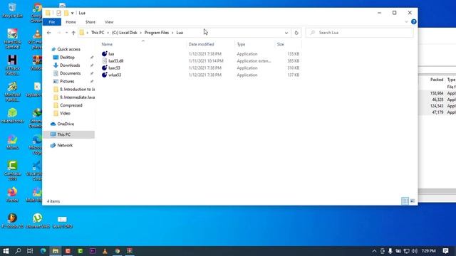Click the lua53.dll file icon

105,61
